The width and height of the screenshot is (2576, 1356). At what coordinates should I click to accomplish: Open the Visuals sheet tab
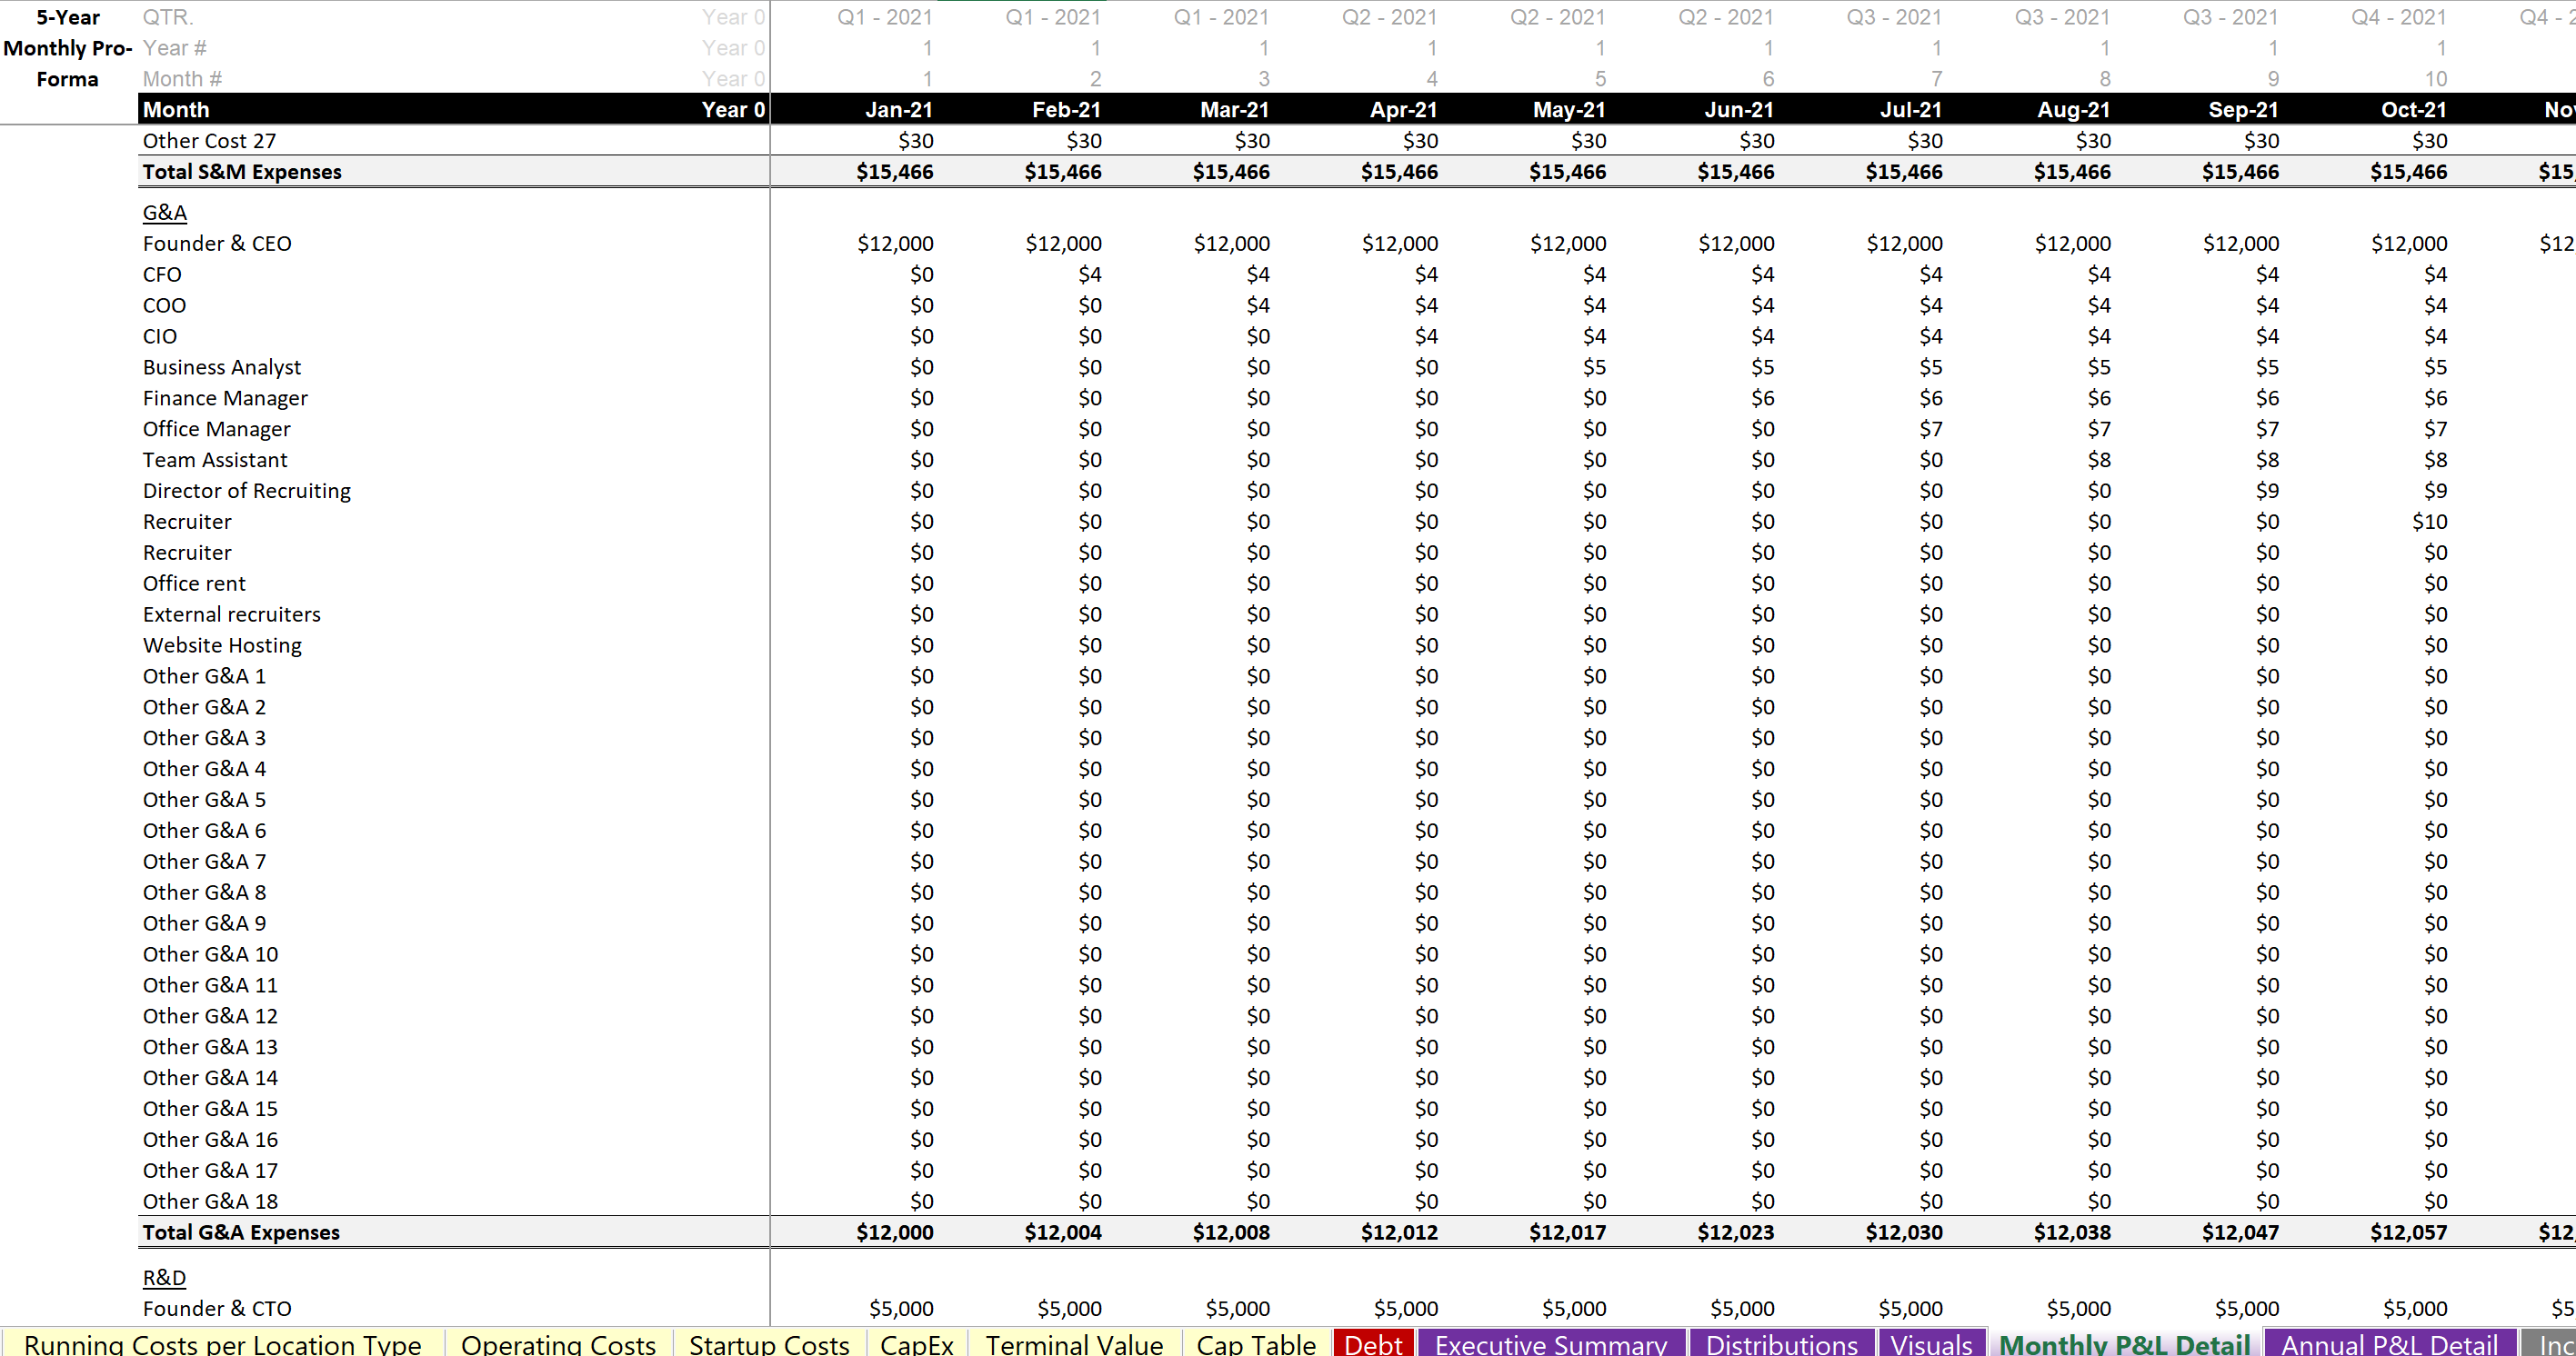tap(1931, 1343)
